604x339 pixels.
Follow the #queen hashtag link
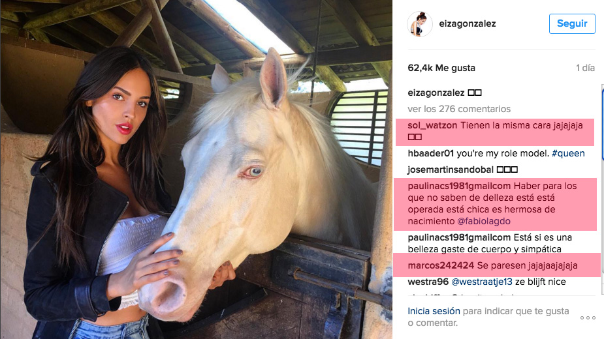pos(568,154)
